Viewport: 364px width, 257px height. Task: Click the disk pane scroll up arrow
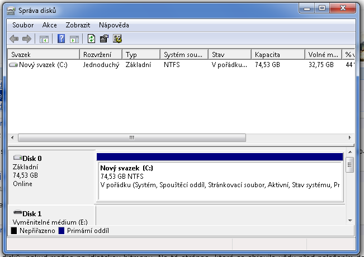tap(350, 152)
